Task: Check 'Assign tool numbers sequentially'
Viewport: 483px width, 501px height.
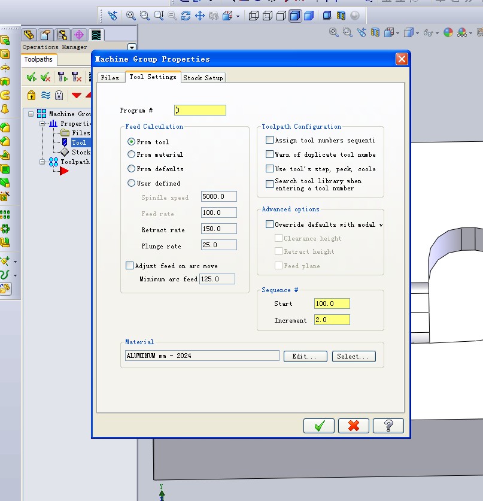Action: (x=269, y=140)
